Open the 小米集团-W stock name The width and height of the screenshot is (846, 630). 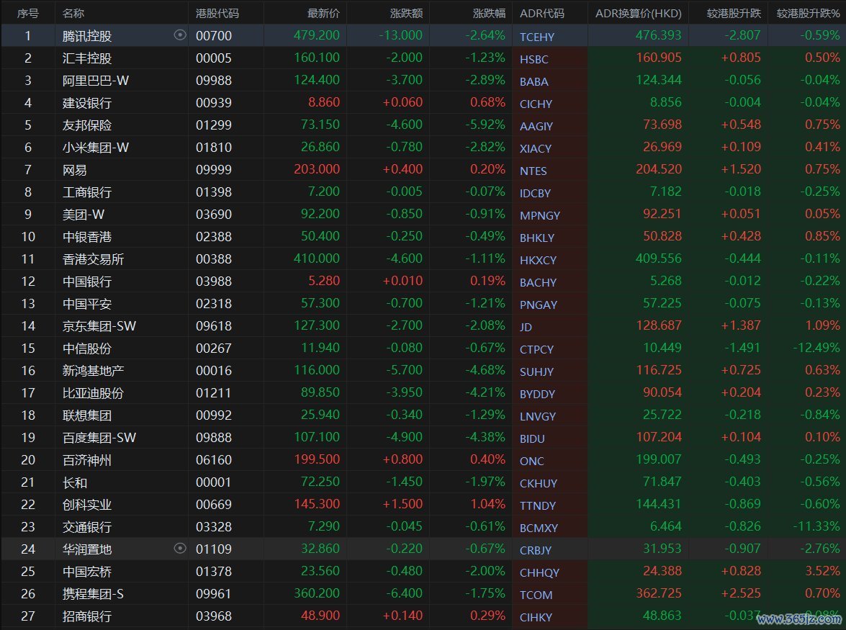pos(96,148)
